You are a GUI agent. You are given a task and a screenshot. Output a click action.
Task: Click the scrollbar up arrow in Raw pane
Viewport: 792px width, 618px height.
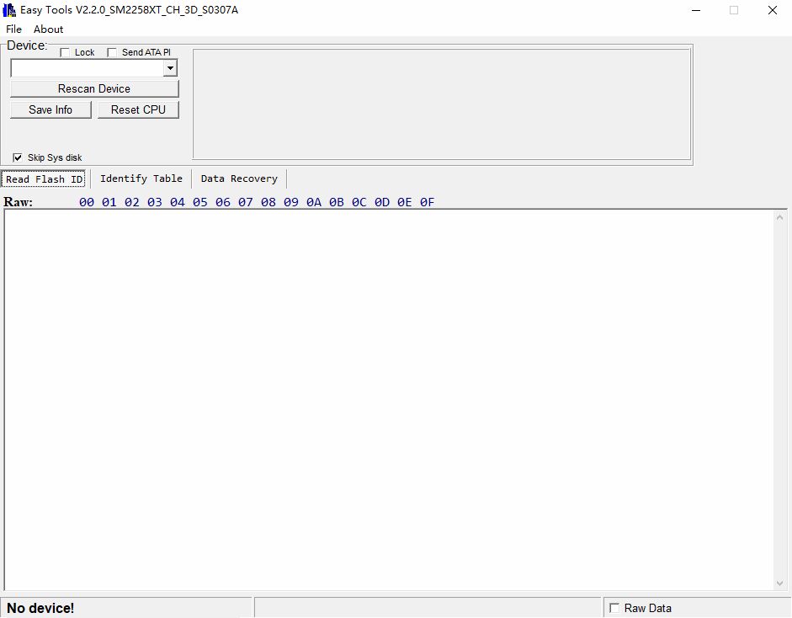click(779, 218)
